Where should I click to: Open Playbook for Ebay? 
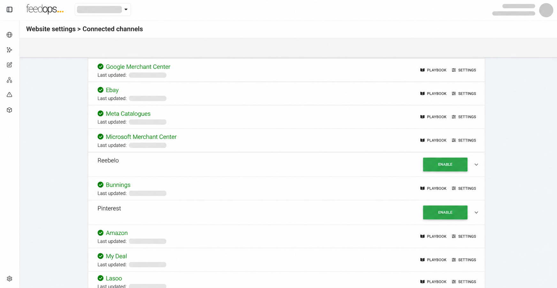click(x=433, y=94)
